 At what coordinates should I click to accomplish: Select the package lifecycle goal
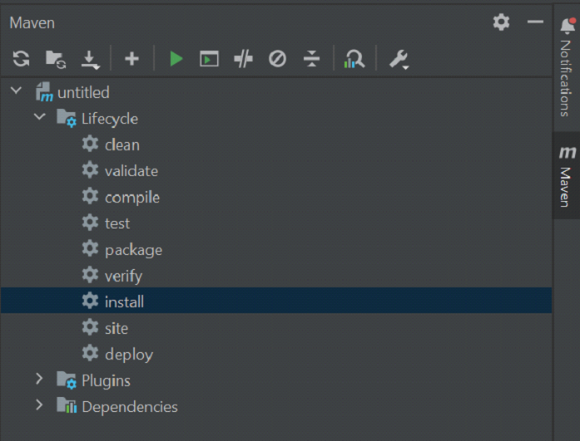coord(133,249)
